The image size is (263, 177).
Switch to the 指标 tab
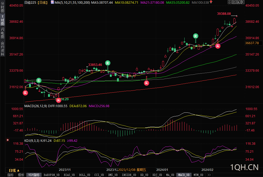pos(10,175)
